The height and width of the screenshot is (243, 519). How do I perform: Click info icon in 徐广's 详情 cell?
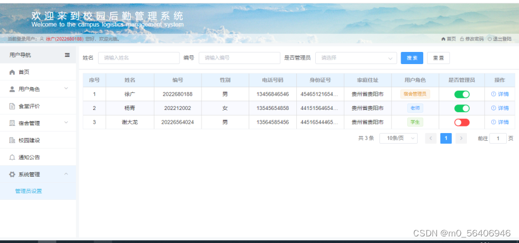[494, 94]
